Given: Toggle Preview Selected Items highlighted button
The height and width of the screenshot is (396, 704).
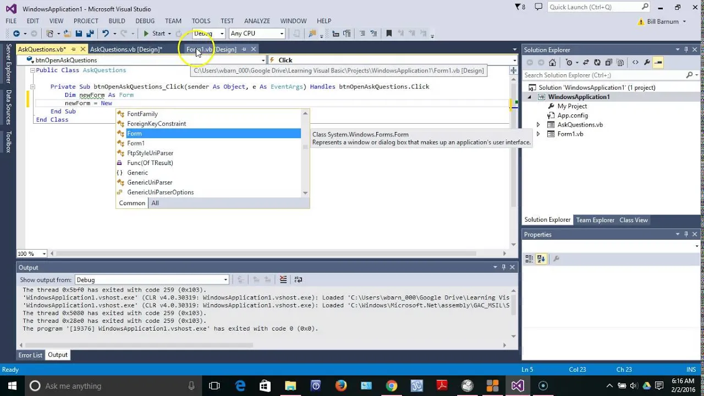Looking at the screenshot, I should point(658,62).
